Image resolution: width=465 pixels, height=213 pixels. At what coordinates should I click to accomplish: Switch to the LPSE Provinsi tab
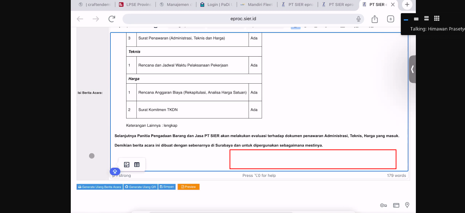point(135,5)
